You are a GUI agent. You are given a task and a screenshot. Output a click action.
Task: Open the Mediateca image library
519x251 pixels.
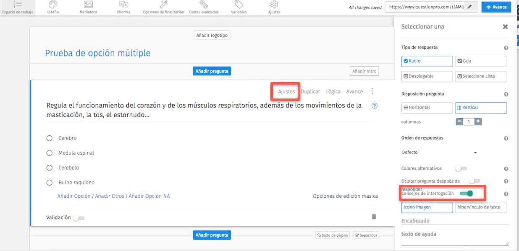(x=88, y=8)
